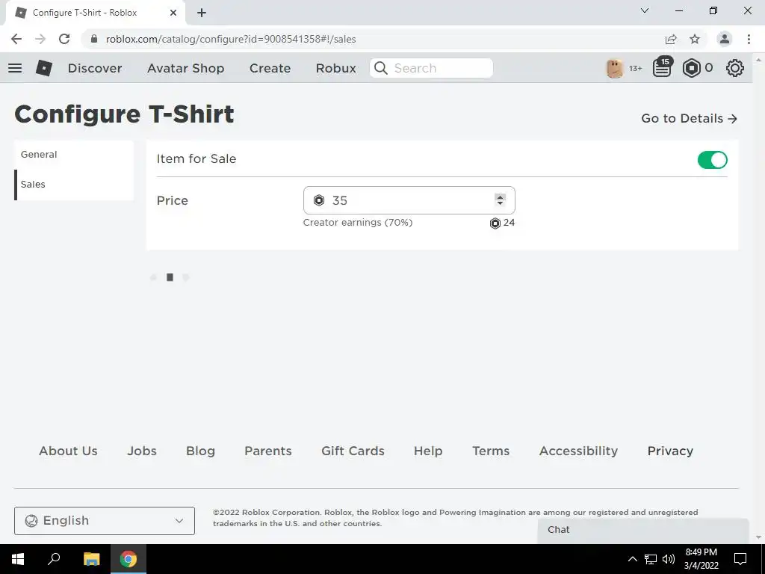
Task: Open Avatar Shop in navigation
Action: (186, 68)
